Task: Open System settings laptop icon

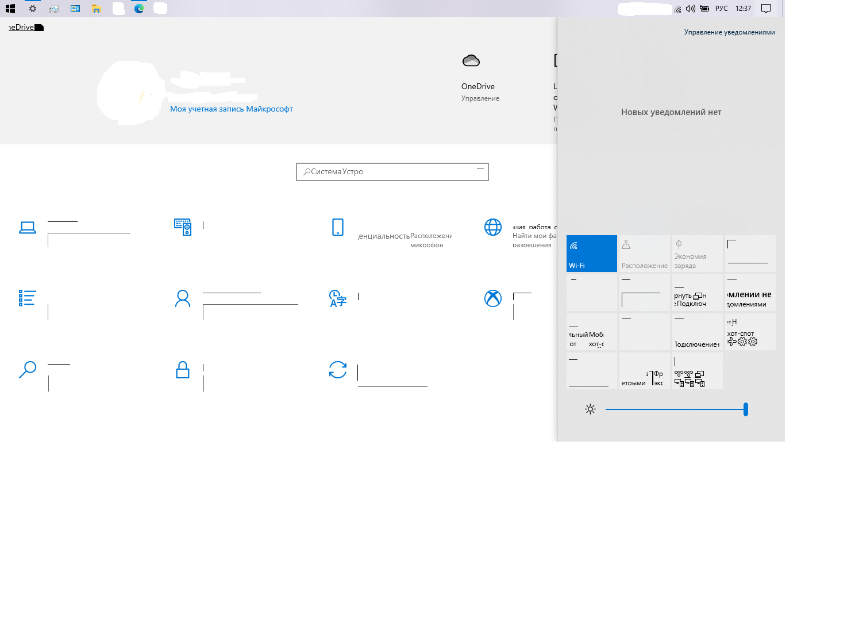Action: point(28,228)
